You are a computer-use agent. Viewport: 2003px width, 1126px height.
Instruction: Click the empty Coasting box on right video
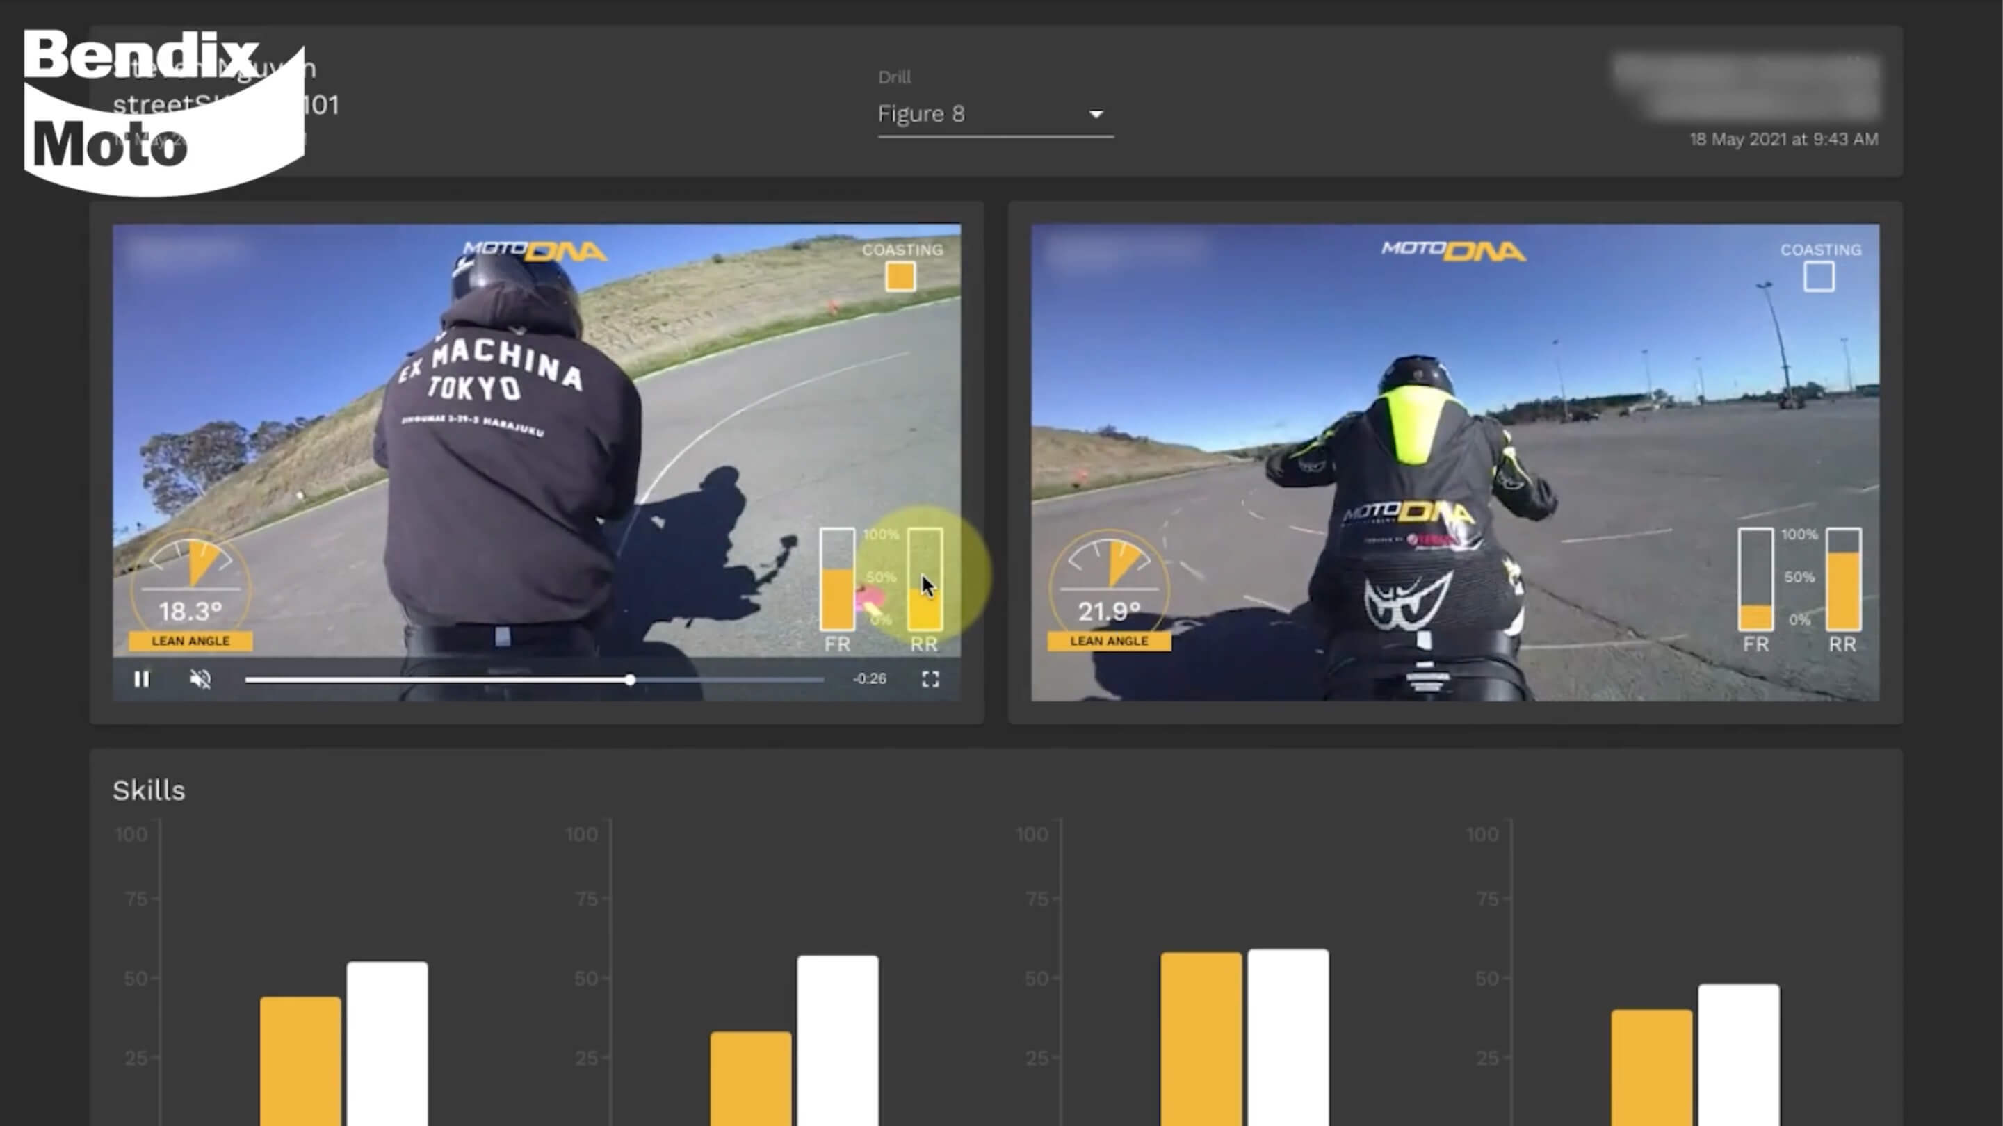pyautogui.click(x=1818, y=277)
